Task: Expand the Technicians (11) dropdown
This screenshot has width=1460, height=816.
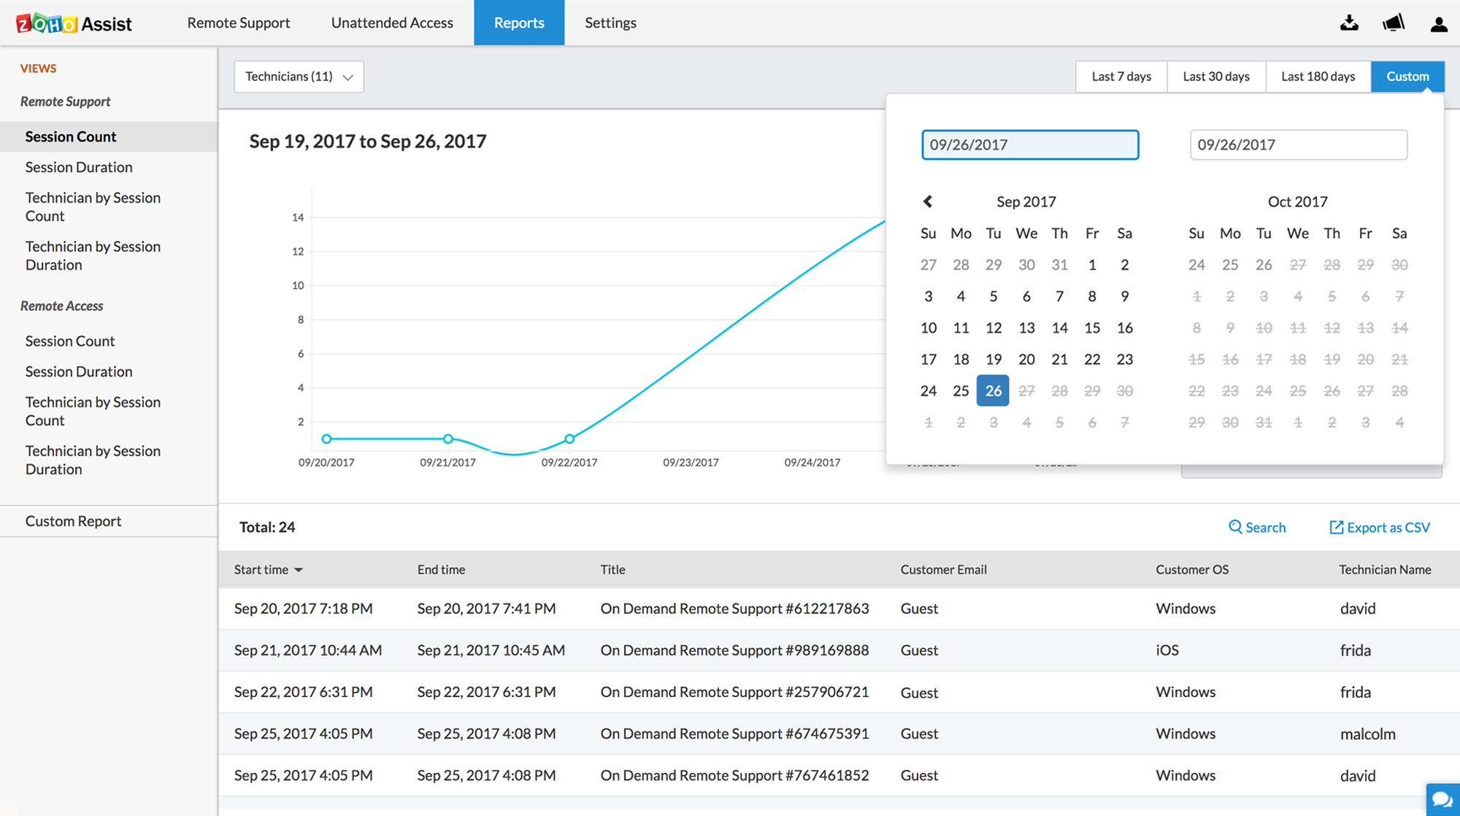Action: coord(299,77)
